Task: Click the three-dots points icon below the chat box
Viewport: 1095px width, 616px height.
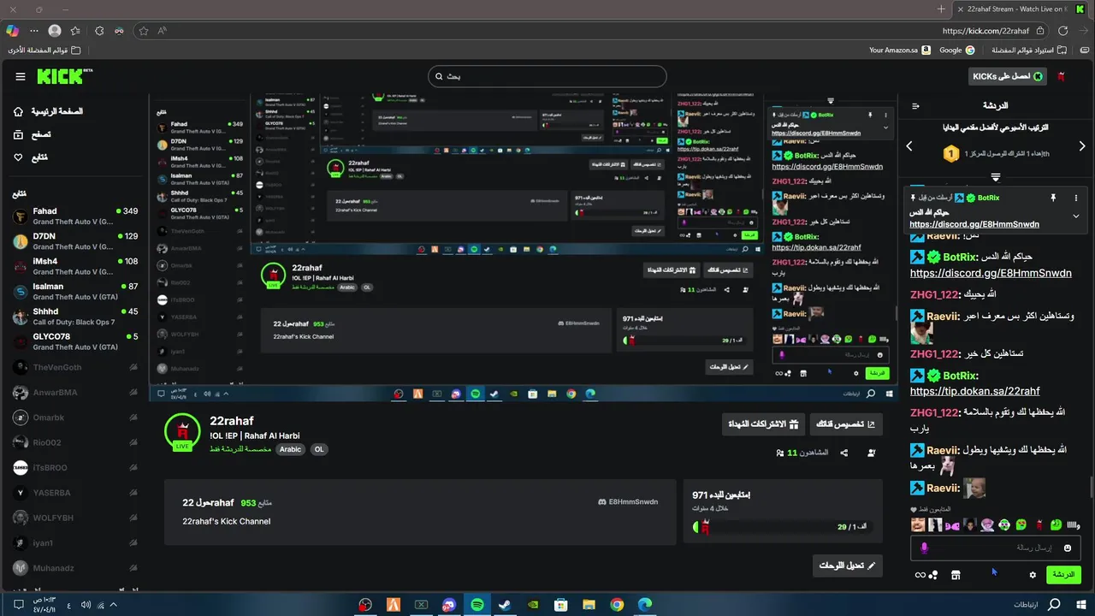Action: tap(933, 575)
